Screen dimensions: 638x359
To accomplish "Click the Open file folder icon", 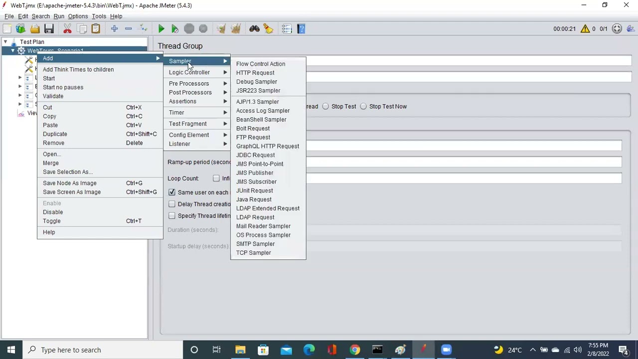I will pyautogui.click(x=35, y=29).
